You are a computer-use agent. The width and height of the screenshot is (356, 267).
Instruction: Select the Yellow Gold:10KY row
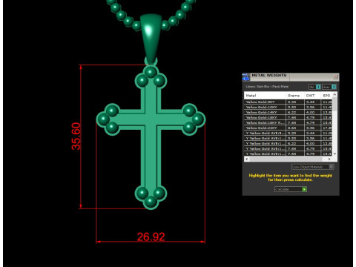point(289,107)
